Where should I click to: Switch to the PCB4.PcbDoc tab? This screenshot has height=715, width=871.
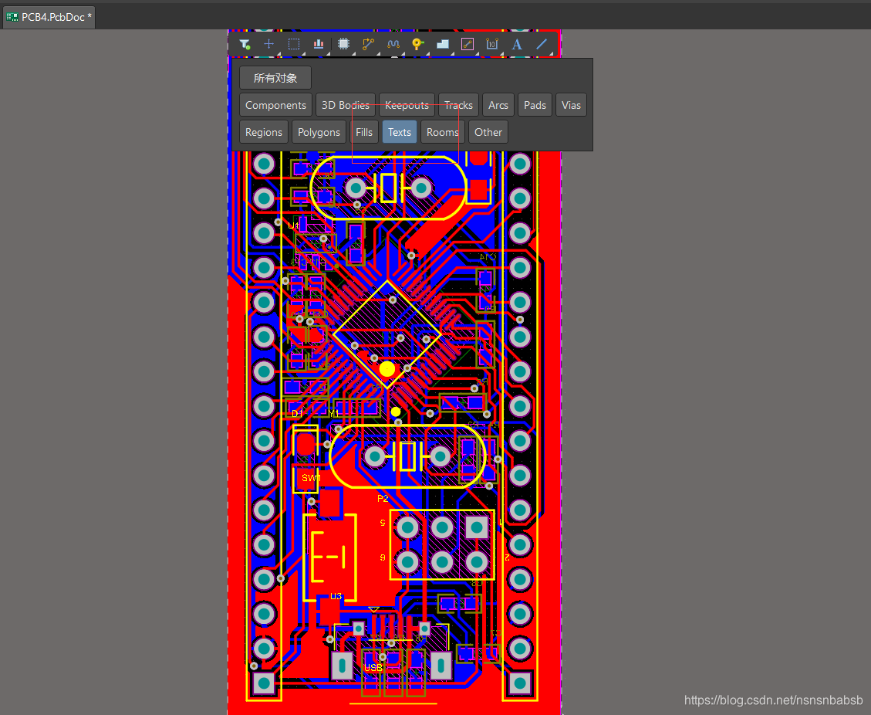[49, 17]
